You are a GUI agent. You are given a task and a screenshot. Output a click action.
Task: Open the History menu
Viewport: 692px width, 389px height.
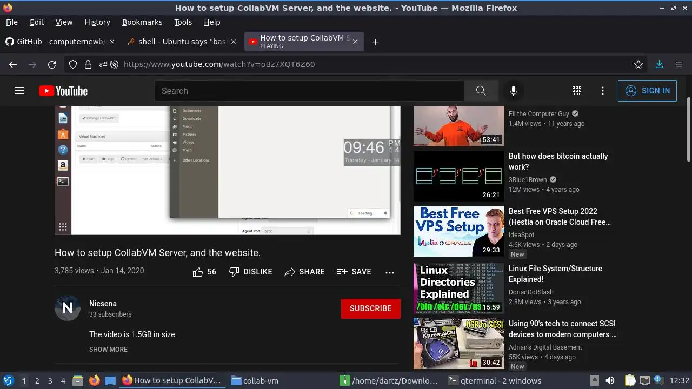[97, 22]
